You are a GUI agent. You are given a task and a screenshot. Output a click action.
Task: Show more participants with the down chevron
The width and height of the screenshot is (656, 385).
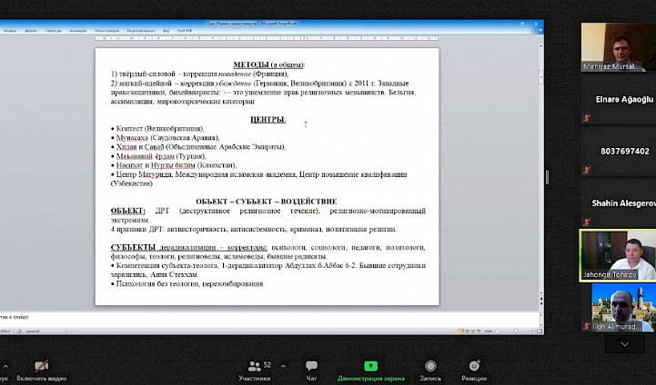(625, 344)
